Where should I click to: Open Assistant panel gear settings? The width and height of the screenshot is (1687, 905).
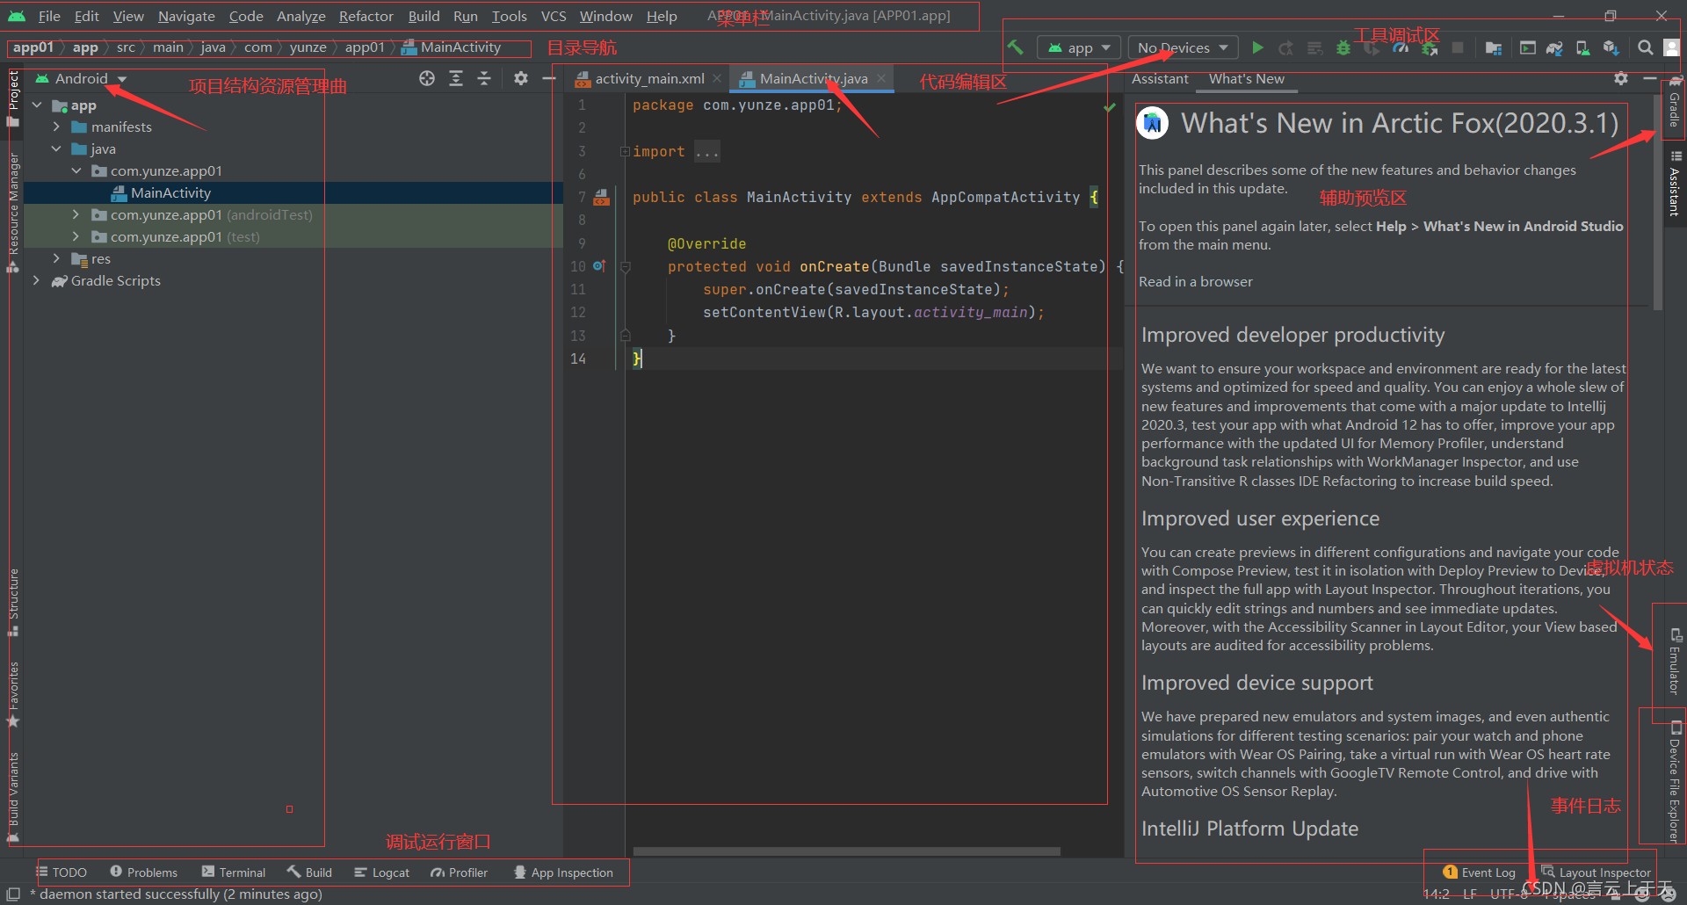point(1621,78)
